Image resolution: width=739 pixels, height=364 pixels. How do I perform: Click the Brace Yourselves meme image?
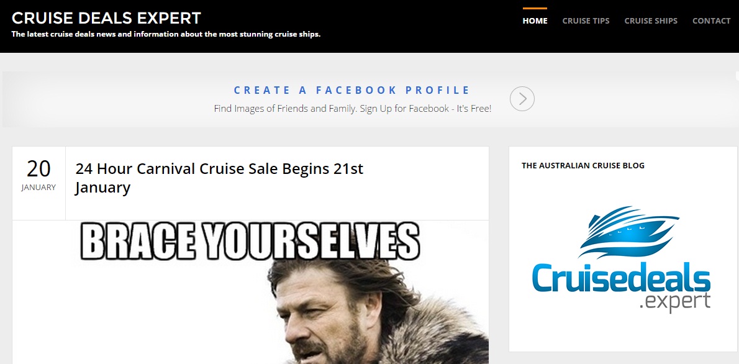pos(250,293)
